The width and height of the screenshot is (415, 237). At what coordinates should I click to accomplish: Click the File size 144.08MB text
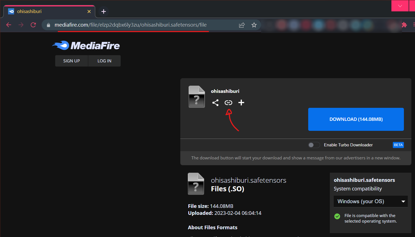click(x=211, y=206)
